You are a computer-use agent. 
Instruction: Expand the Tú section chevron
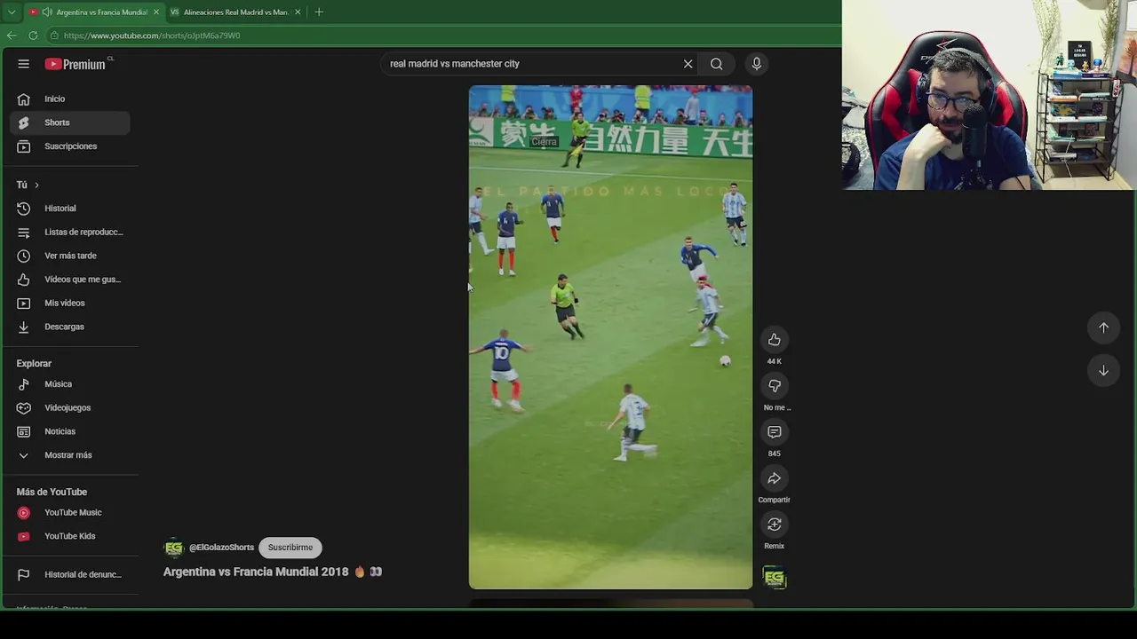[36, 185]
